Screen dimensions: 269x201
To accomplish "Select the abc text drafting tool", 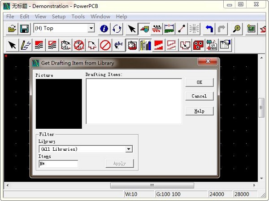I will point(118,45).
